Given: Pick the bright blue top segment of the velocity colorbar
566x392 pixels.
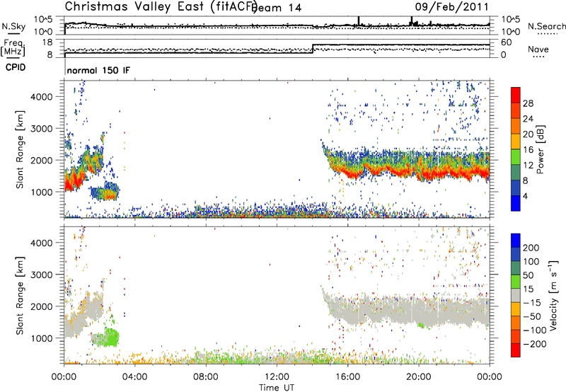Looking at the screenshot, I should 516,241.
